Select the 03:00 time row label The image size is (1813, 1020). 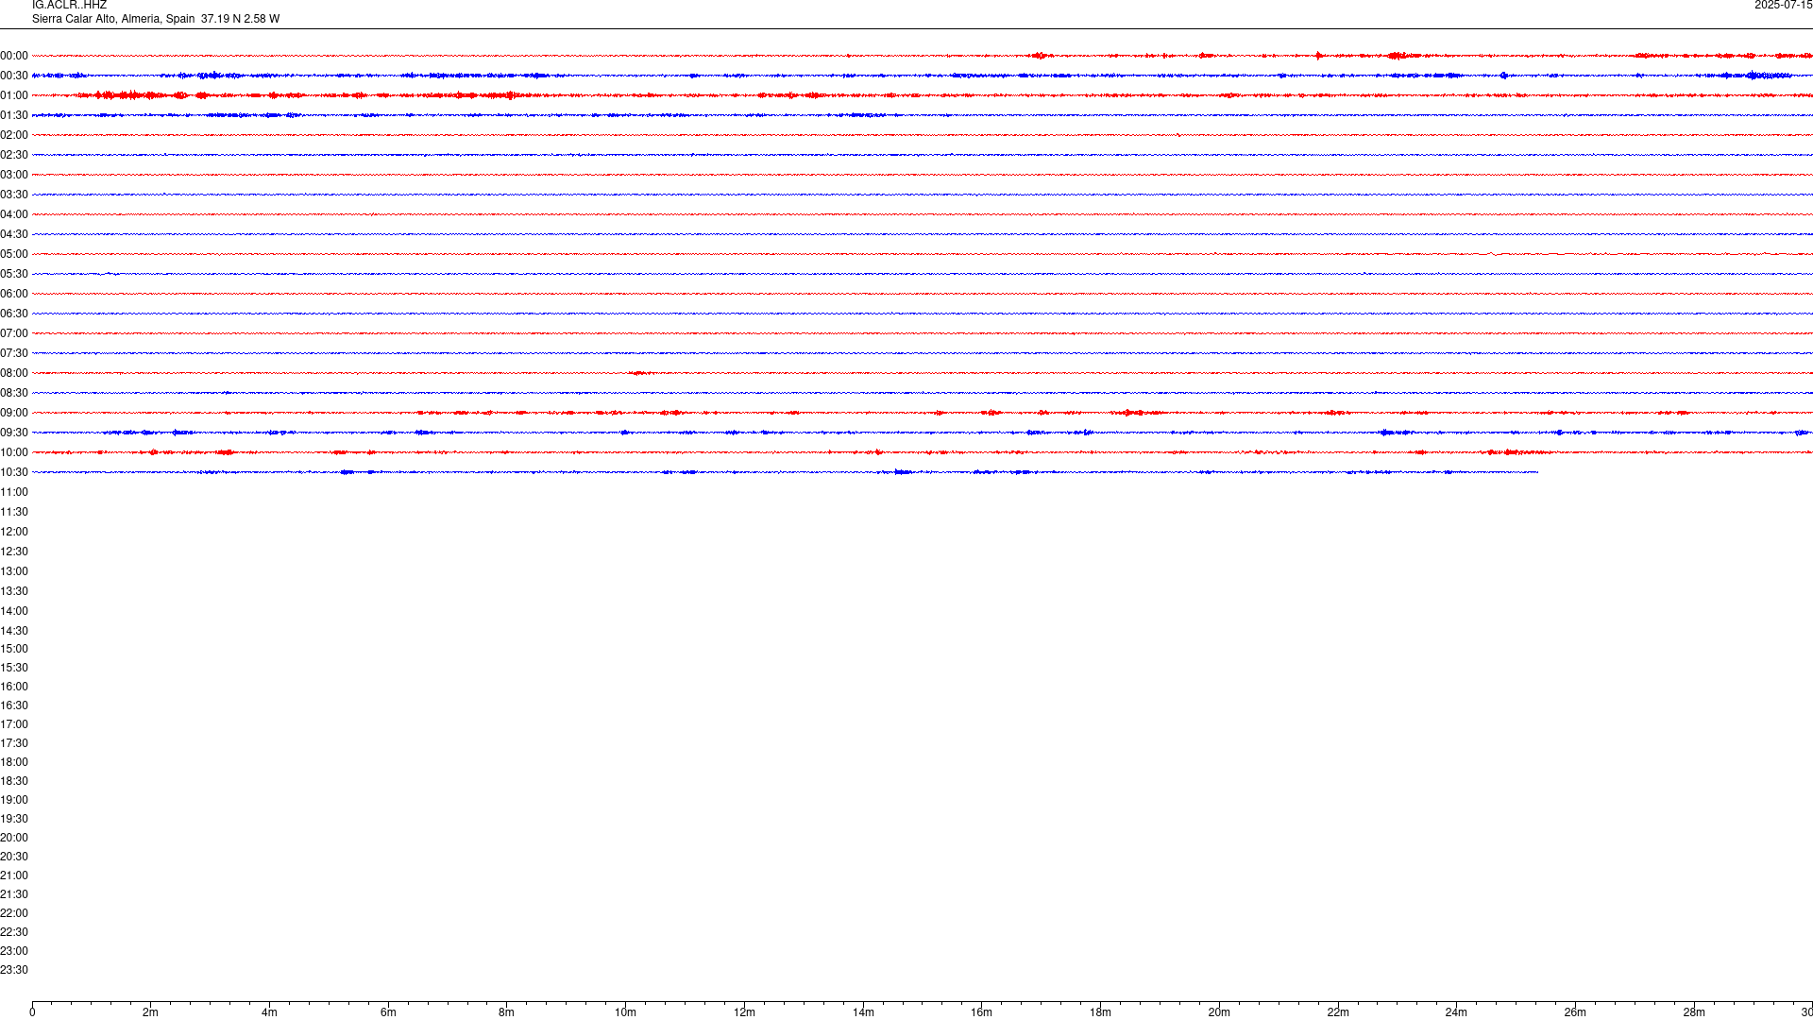[14, 175]
